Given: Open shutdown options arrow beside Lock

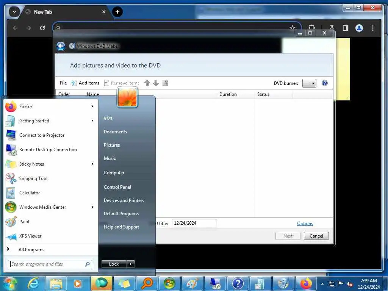Looking at the screenshot, I should coord(131,264).
